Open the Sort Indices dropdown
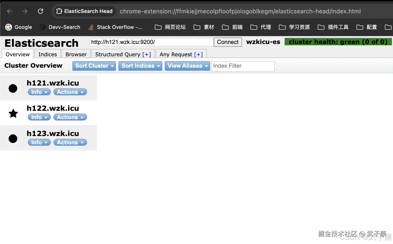 pos(140,66)
